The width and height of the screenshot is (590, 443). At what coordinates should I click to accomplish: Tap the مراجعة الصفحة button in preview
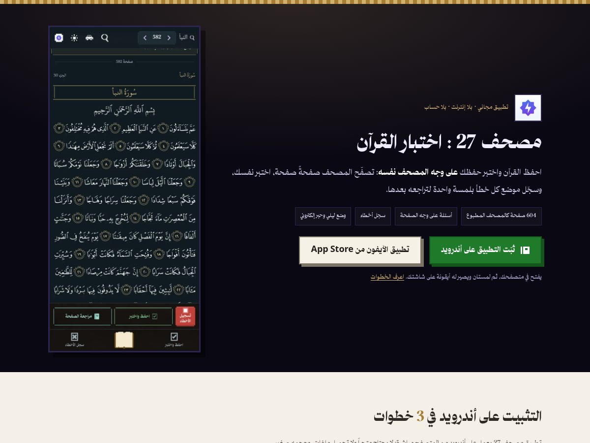(83, 316)
